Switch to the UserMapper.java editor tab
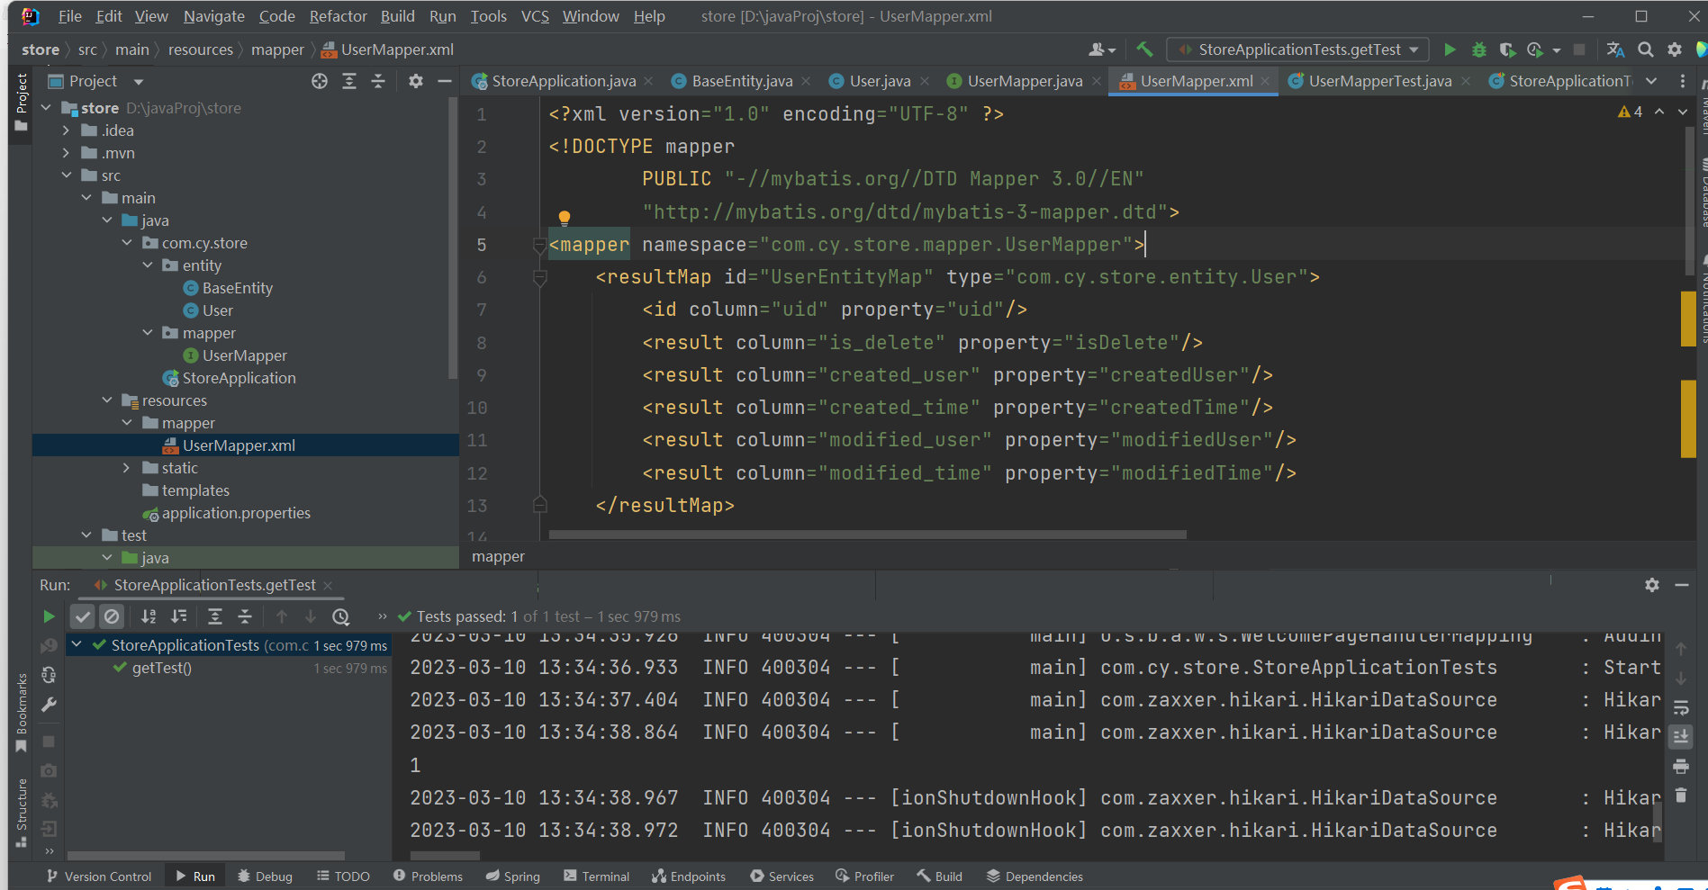 [x=1024, y=81]
